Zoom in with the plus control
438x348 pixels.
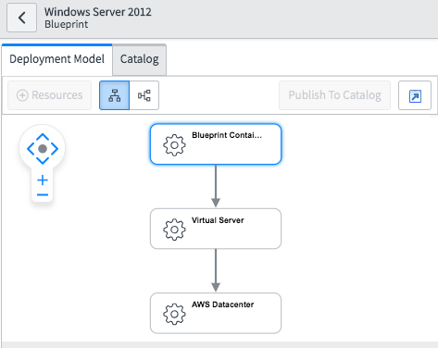[43, 180]
